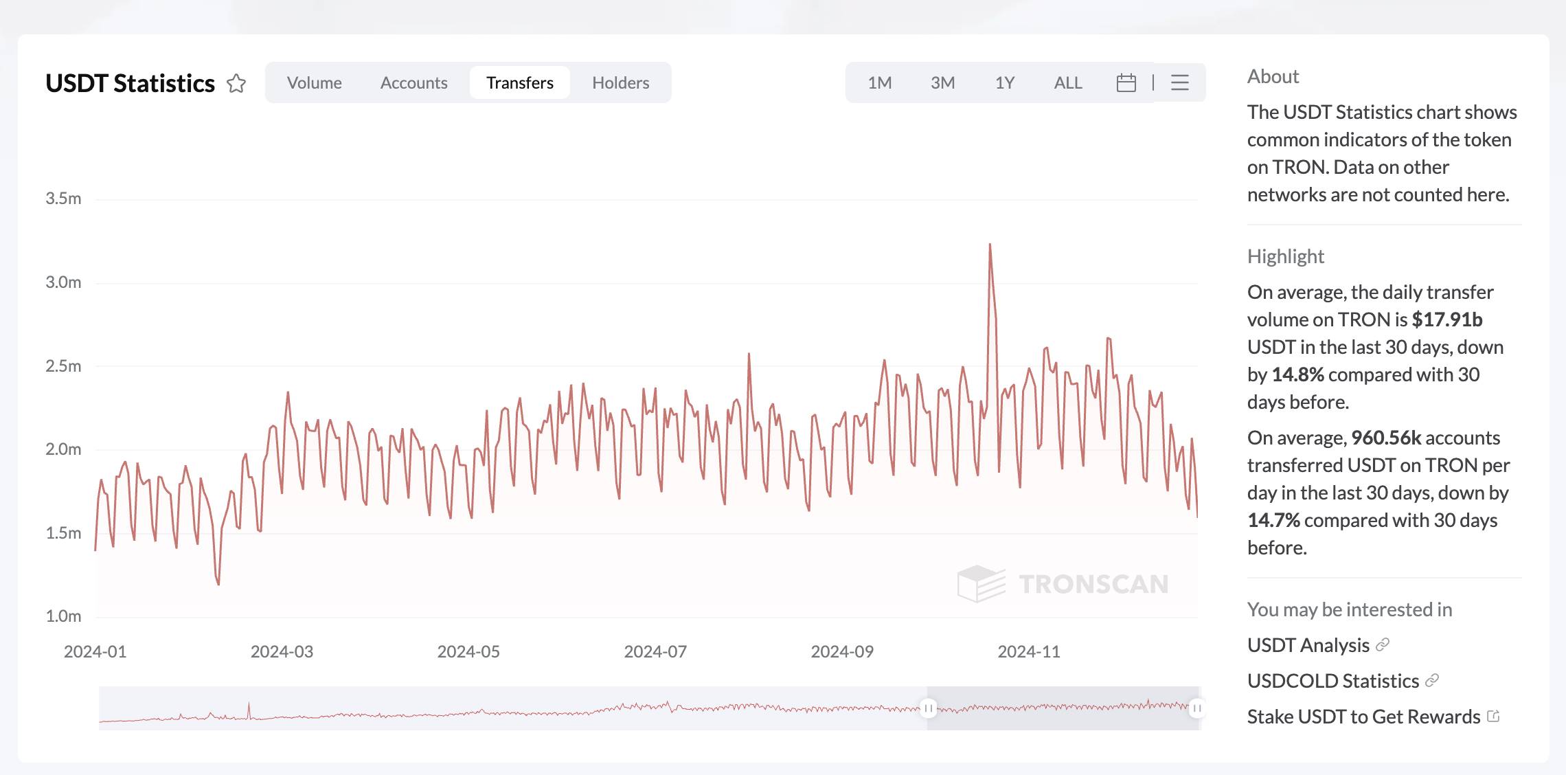Click the 2024-07 x-axis label
Viewport: 1566px width, 775px height.
tap(655, 651)
